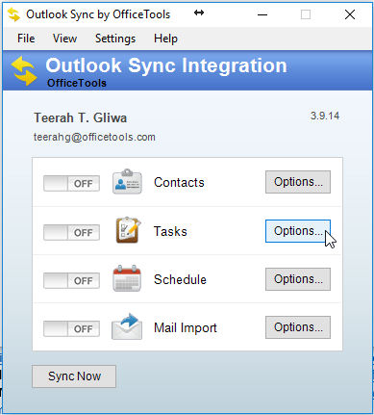Click the Mail Import envelope icon

pos(127,326)
